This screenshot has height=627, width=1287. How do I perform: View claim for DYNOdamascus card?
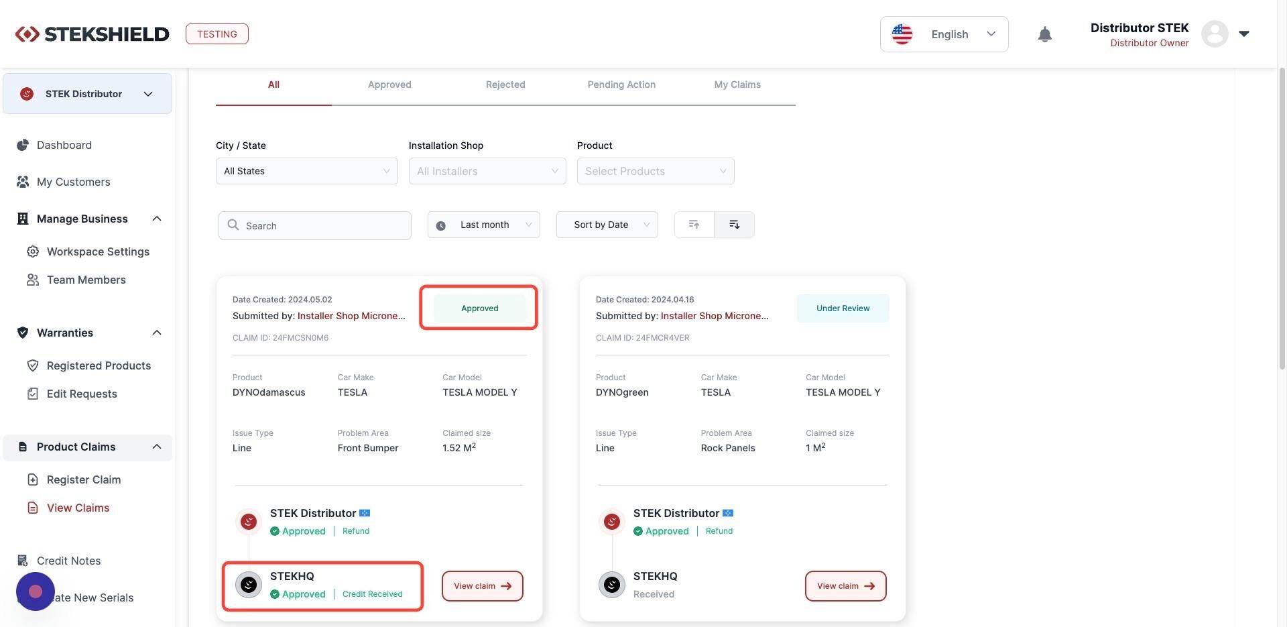[x=483, y=586]
